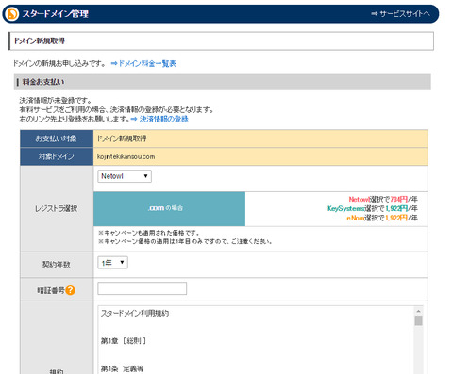
Task: Open the Netowl registrar dropdown
Action: (125, 176)
